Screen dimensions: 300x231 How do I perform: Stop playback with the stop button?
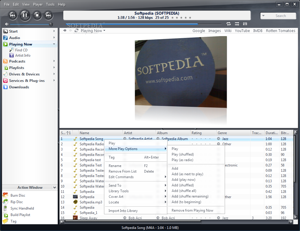click(x=37, y=15)
